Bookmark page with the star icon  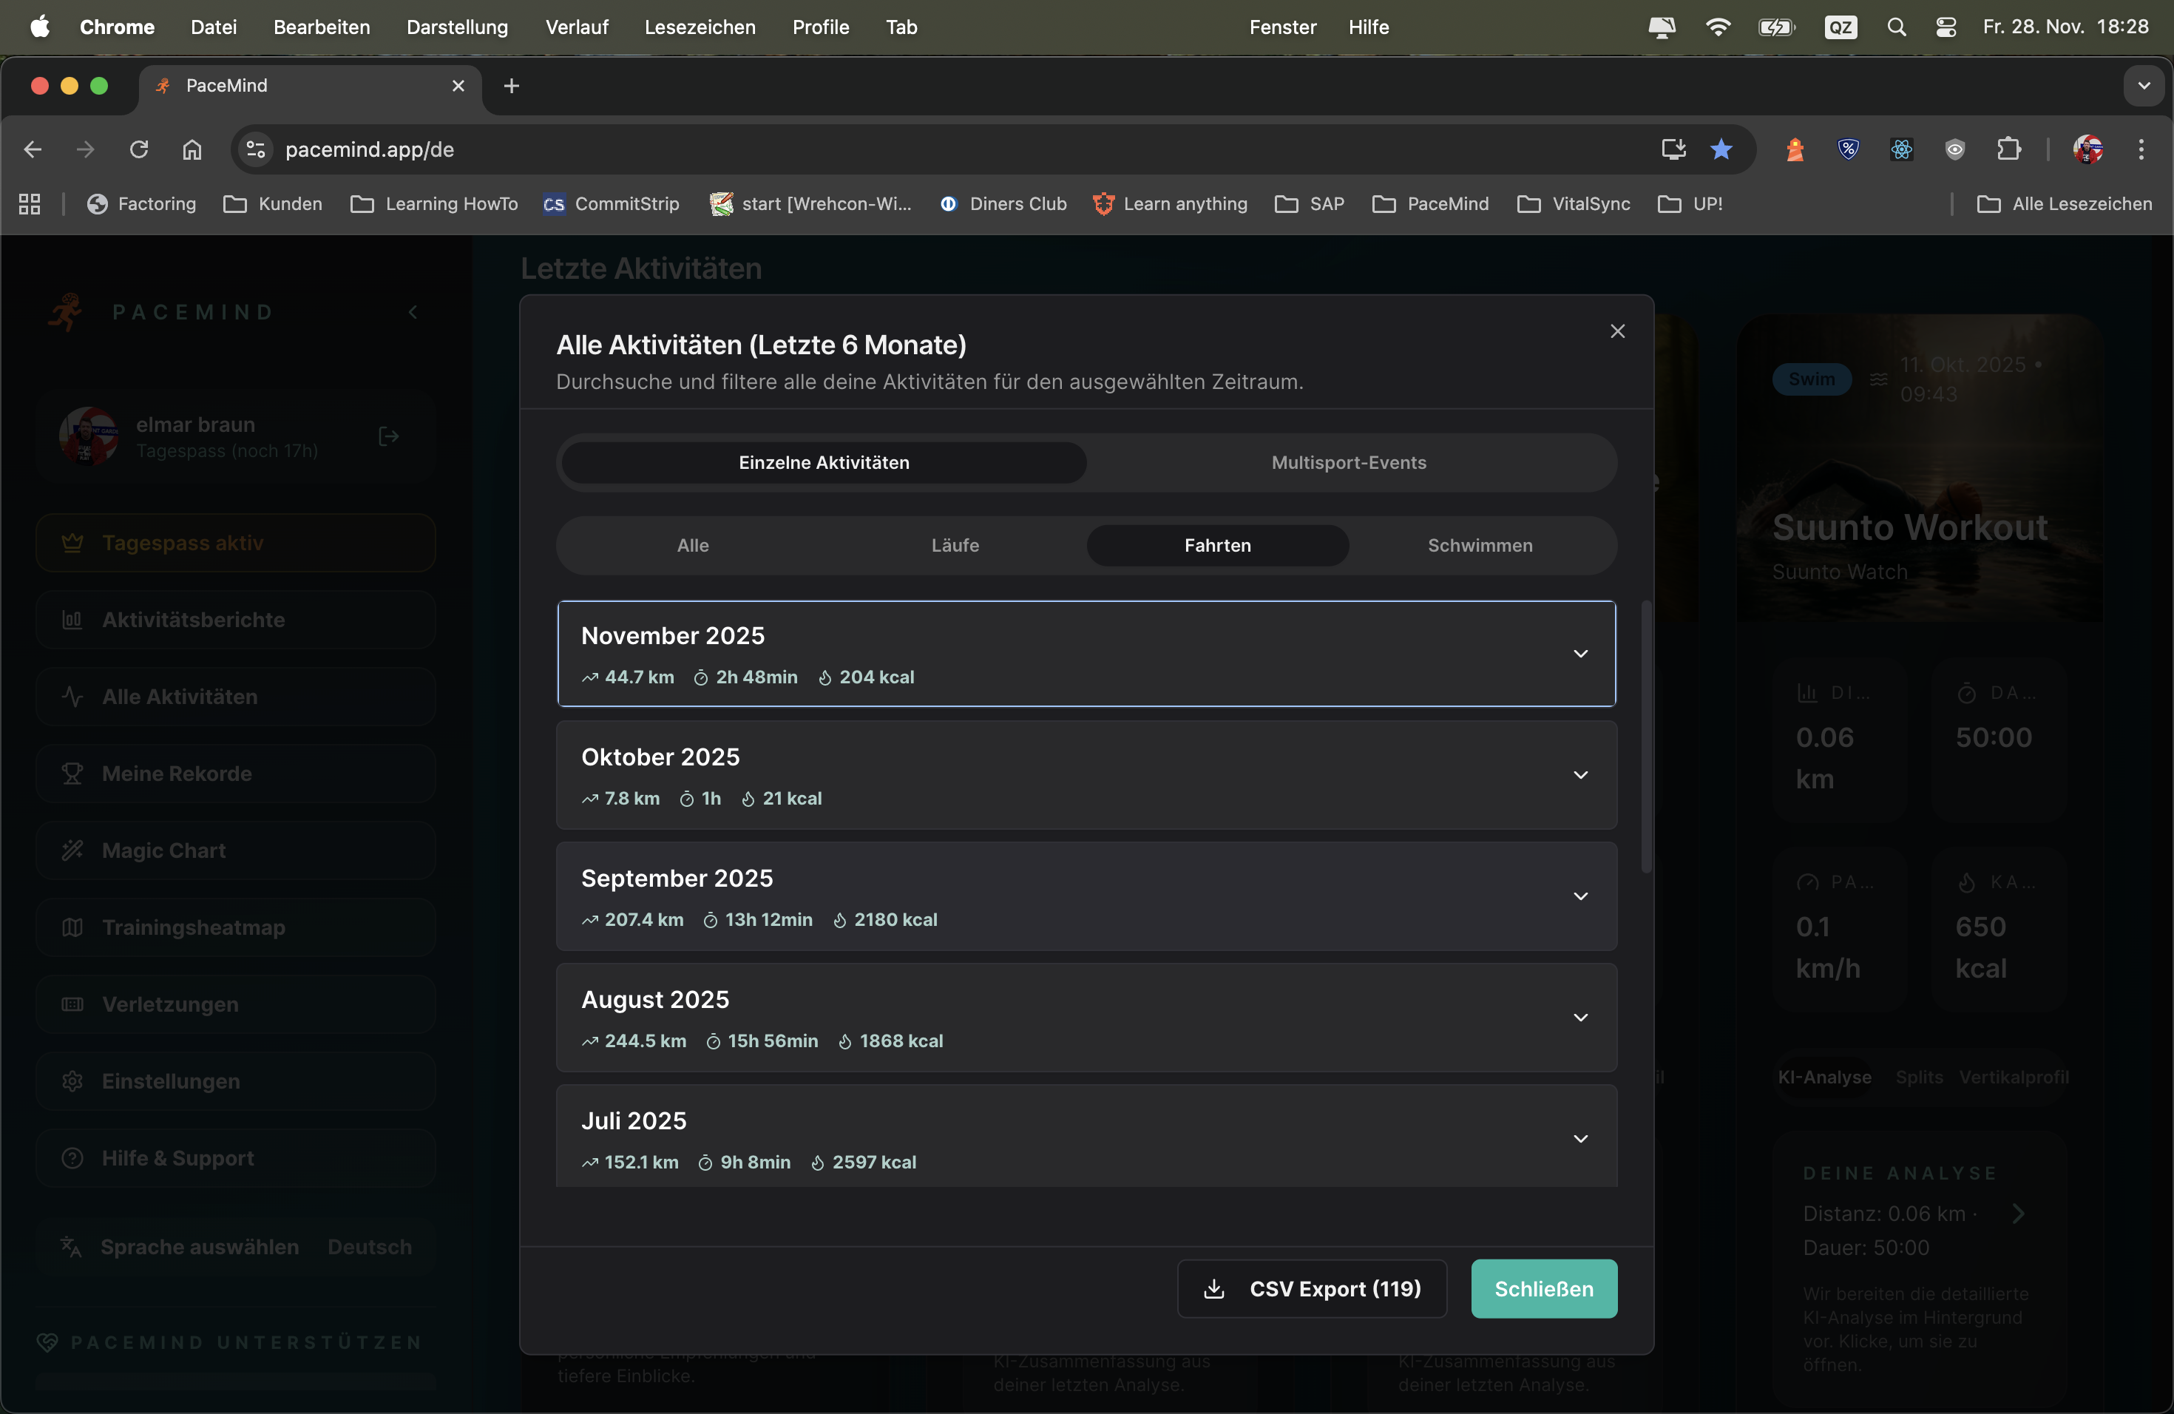coord(1721,149)
